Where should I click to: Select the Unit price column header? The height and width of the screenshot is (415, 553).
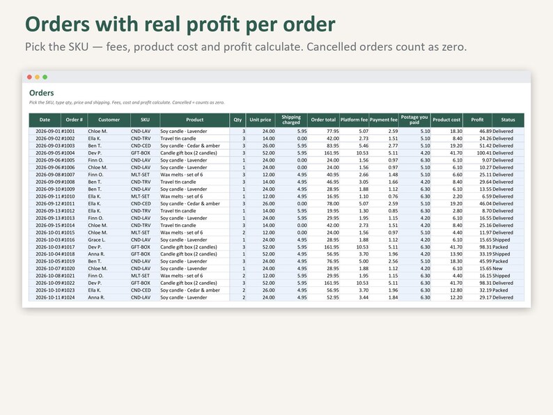260,120
